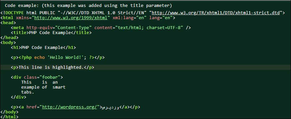
Task: Click the opening body tag
Action: pos(8,43)
